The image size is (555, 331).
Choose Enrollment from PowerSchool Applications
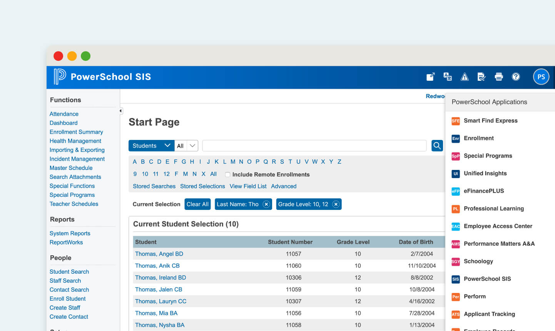click(478, 138)
